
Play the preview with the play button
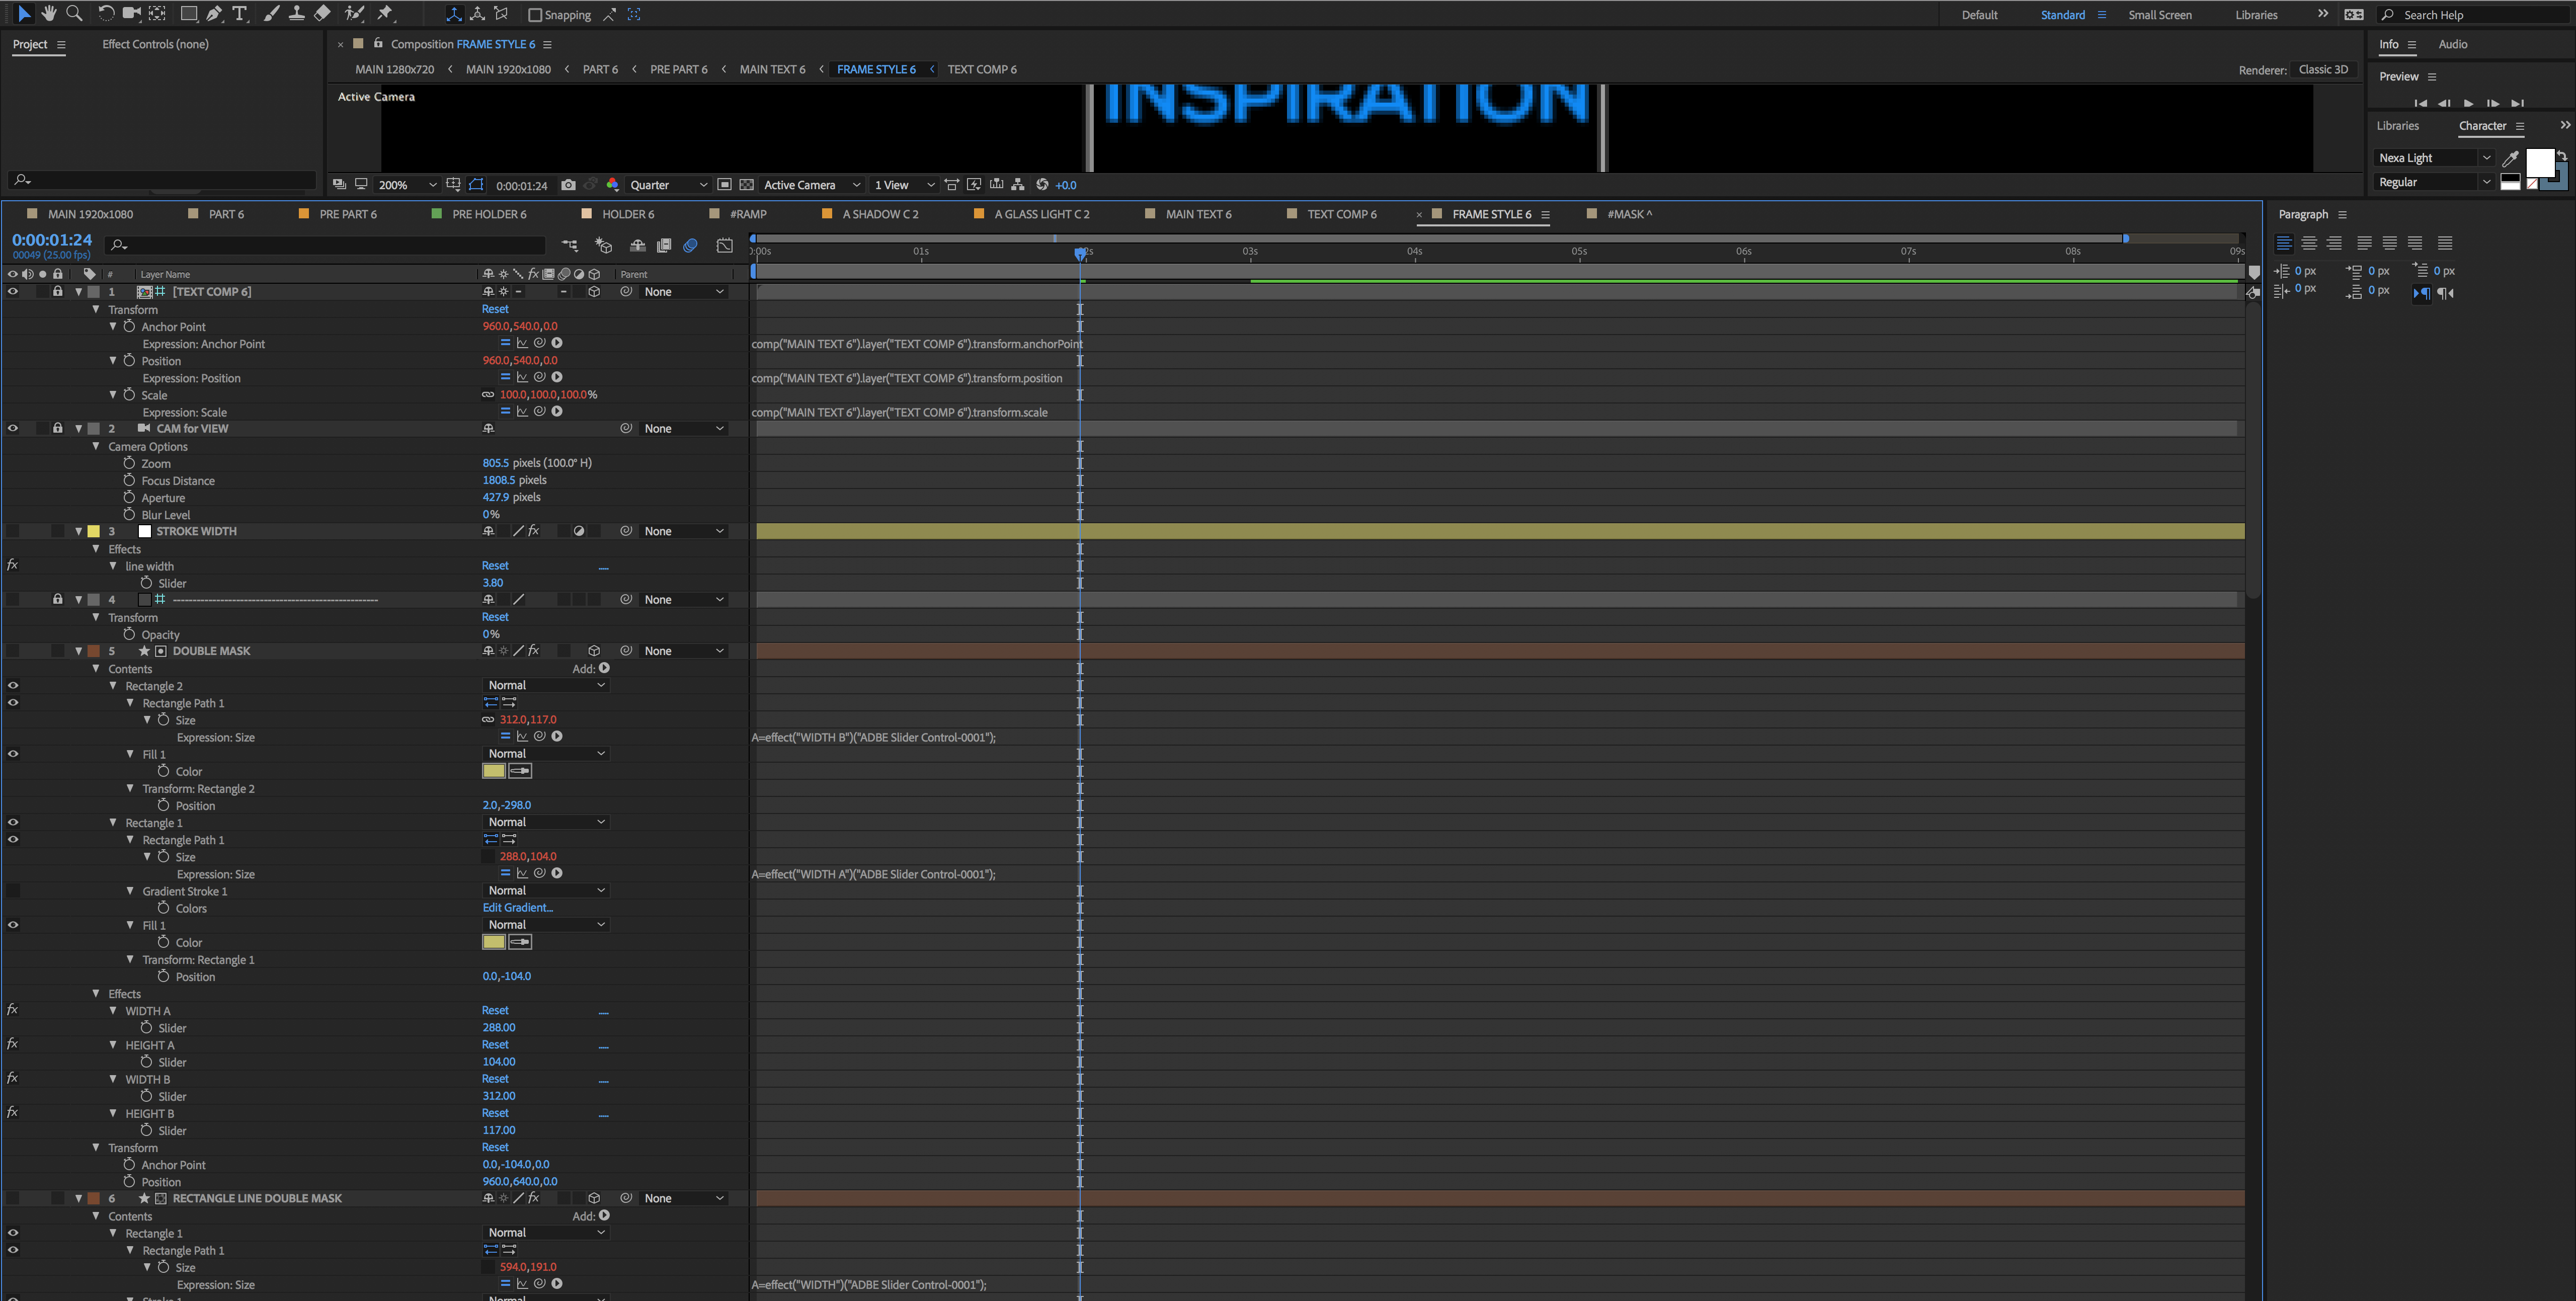(2468, 103)
